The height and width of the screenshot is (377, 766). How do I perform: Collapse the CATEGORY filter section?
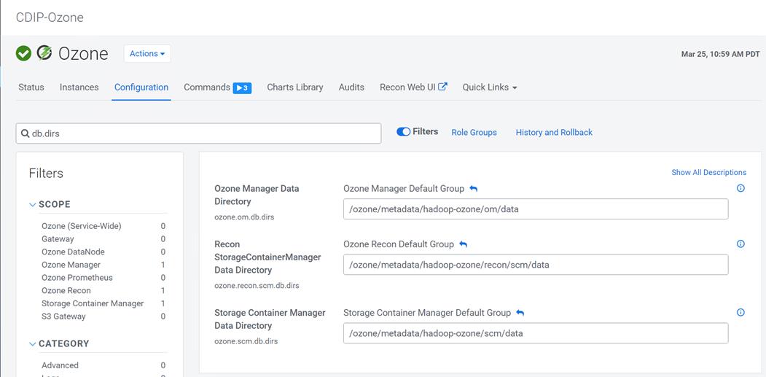click(33, 344)
